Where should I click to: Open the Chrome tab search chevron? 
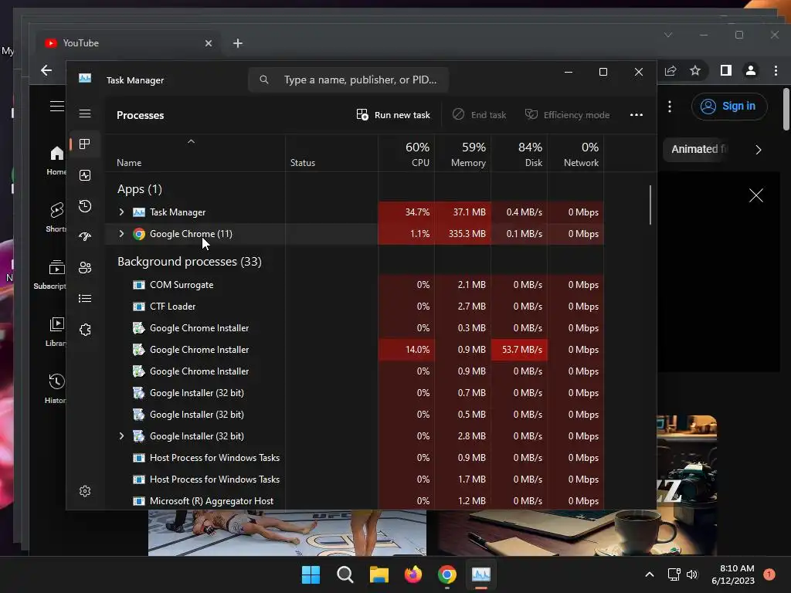(668, 35)
